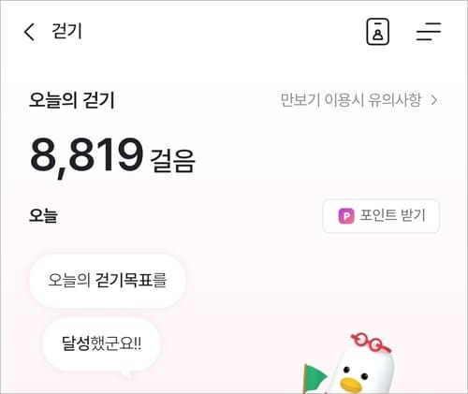Tap the bold 걷기목표 text in the bubble
The height and width of the screenshot is (394, 468).
(124, 280)
